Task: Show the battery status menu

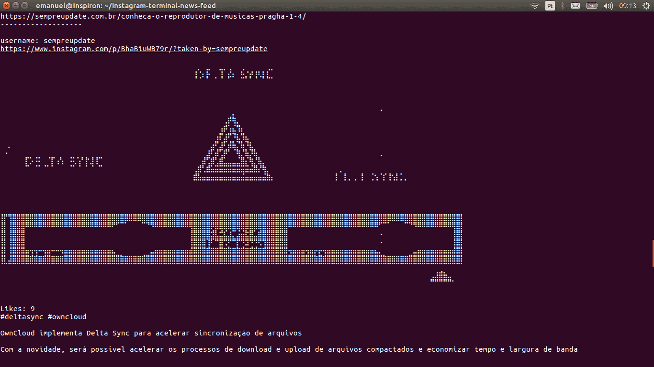Action: (592, 6)
